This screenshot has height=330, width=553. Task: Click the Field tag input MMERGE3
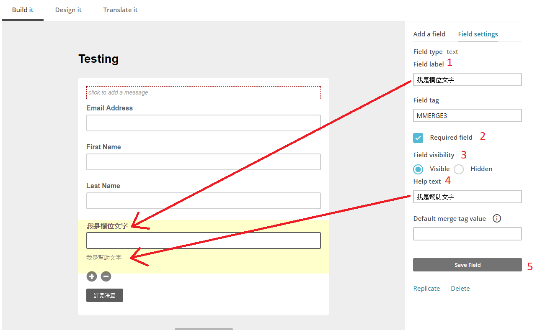(468, 115)
